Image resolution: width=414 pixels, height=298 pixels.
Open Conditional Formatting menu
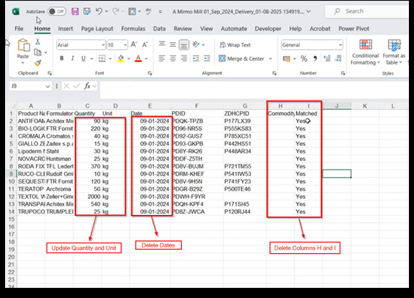365,52
